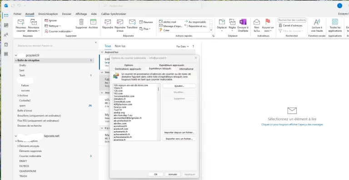The image size is (349, 180).
Task: Switch to Expéditeurs approuvés tab in the dialog
Action: (x=172, y=65)
